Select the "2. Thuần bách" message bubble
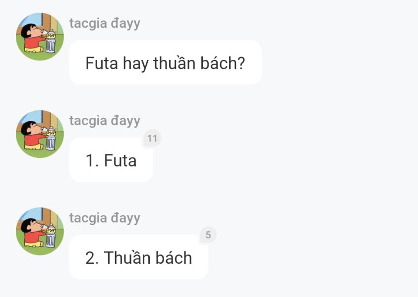 click(x=139, y=257)
